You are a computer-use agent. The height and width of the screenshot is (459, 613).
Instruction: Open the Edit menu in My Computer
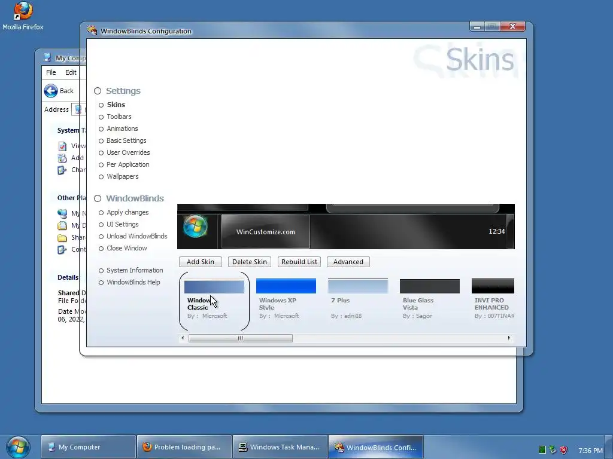71,72
